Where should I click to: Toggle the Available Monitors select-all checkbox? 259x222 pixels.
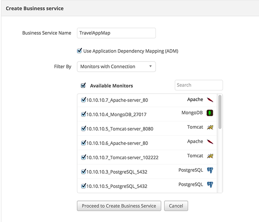83,85
